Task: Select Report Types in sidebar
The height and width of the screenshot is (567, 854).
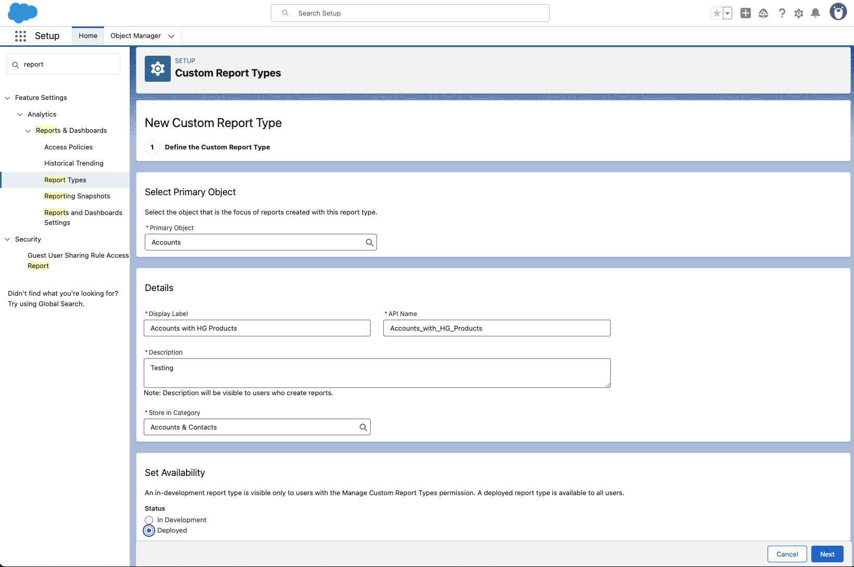Action: click(x=65, y=180)
